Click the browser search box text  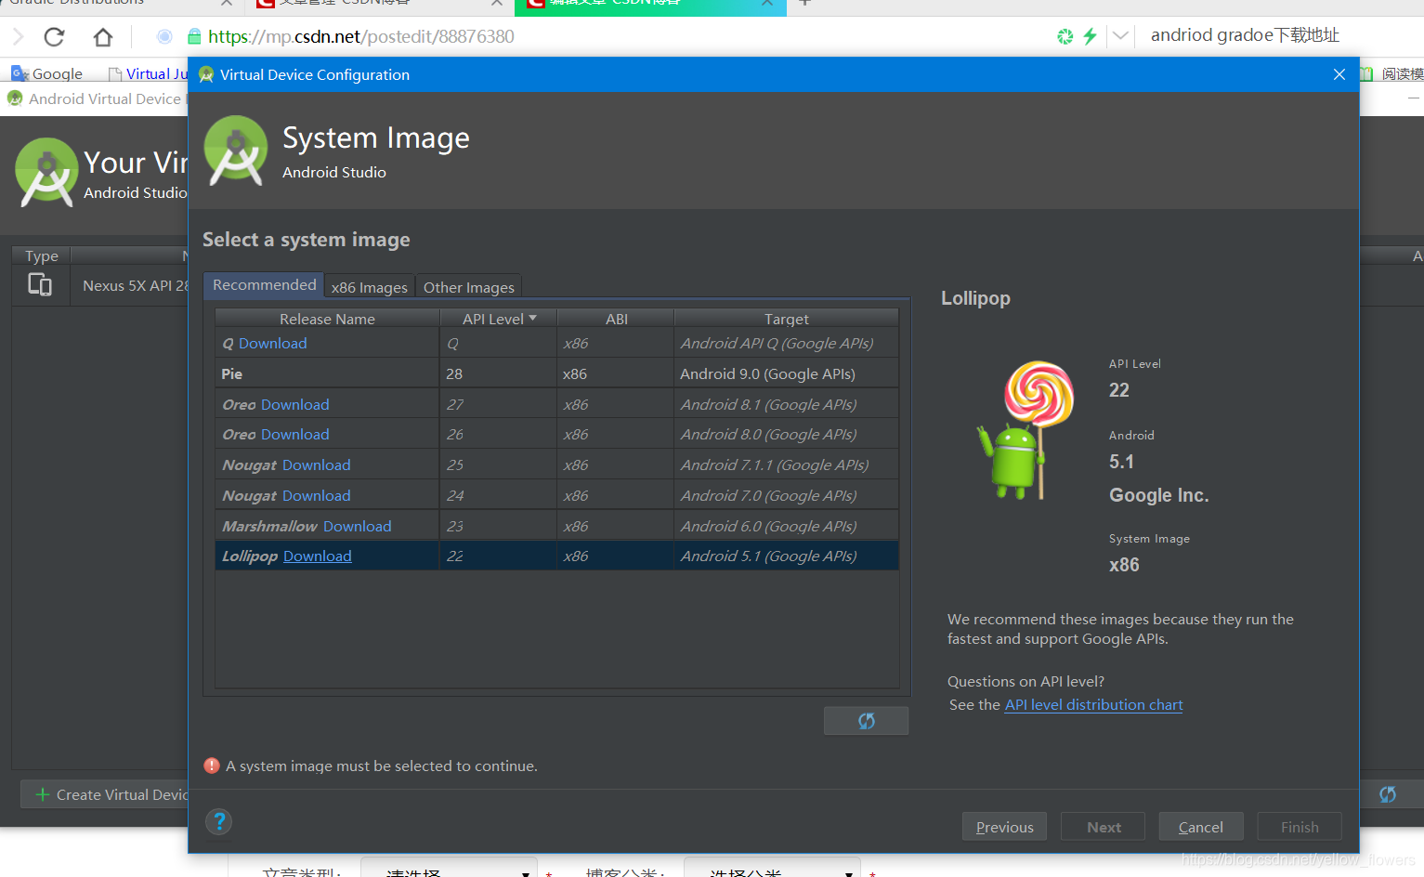pos(1245,35)
